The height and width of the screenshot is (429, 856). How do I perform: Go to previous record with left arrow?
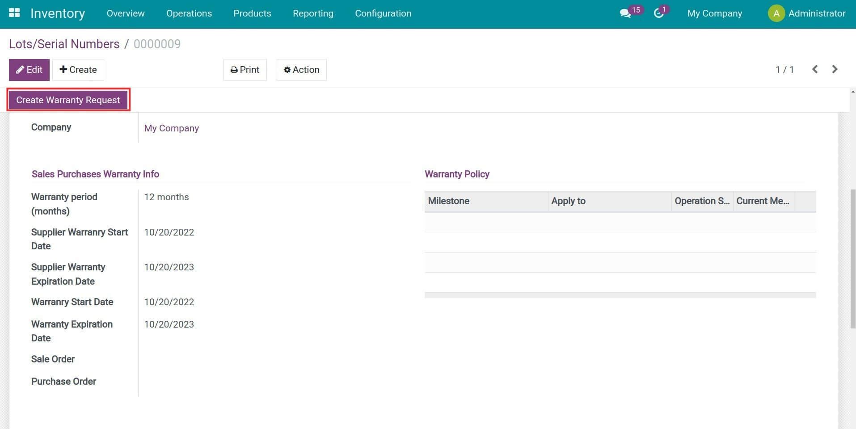[x=815, y=69]
